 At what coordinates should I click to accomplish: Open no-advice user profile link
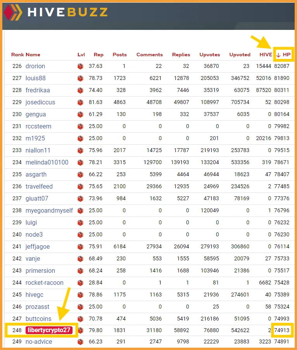39,342
